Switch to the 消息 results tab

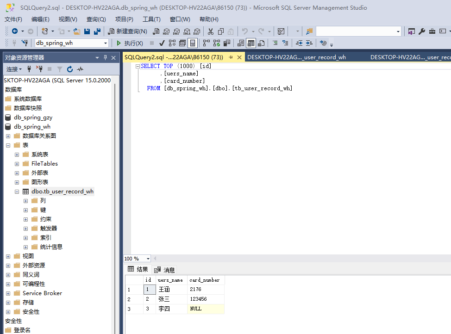164,270
